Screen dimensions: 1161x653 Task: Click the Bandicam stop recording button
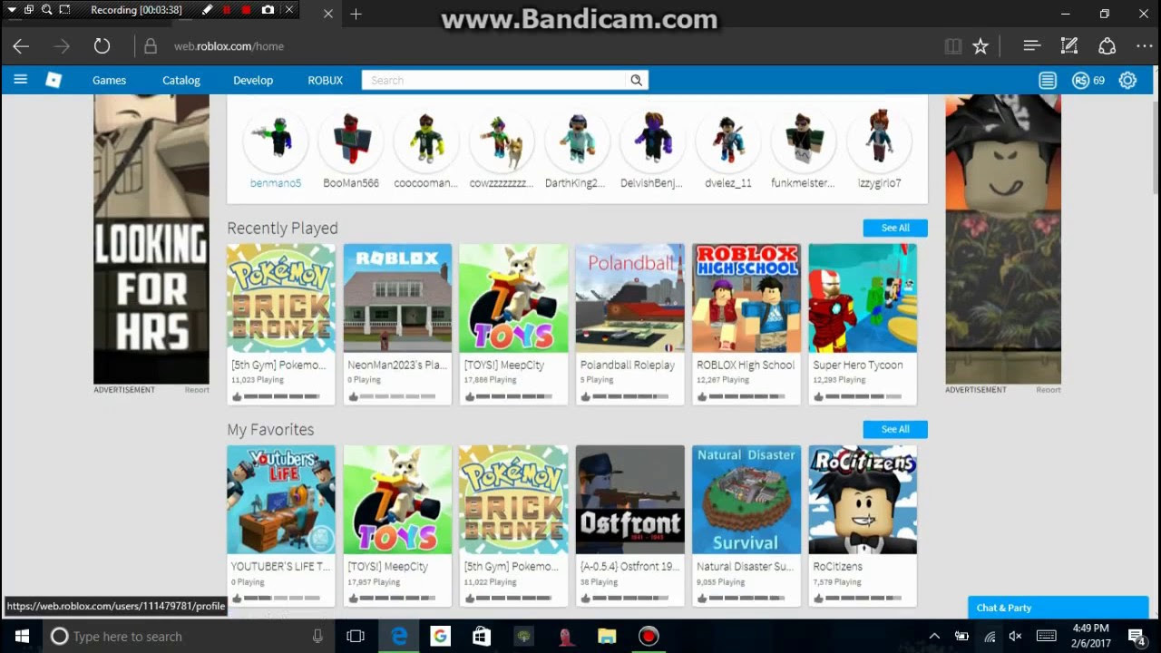click(x=246, y=10)
